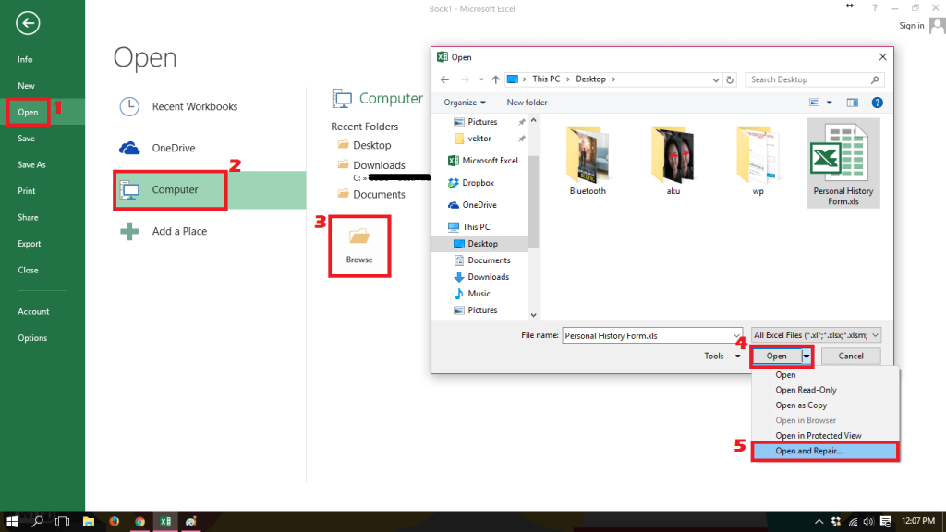The width and height of the screenshot is (946, 532).
Task: Click the speaker icon in the system tray
Action: (868, 521)
